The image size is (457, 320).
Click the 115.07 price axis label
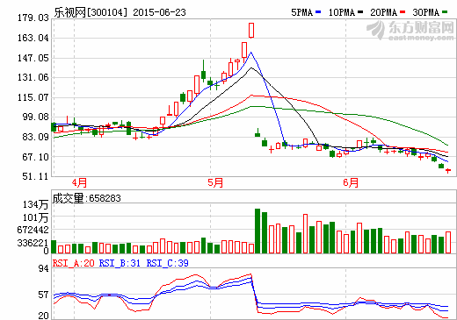point(33,97)
